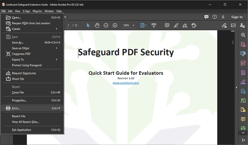
Task: Follow the www.Locklizard.com link
Action: click(x=126, y=83)
